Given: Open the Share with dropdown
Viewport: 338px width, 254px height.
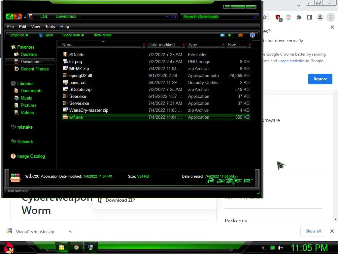Looking at the screenshot, I should click(73, 35).
